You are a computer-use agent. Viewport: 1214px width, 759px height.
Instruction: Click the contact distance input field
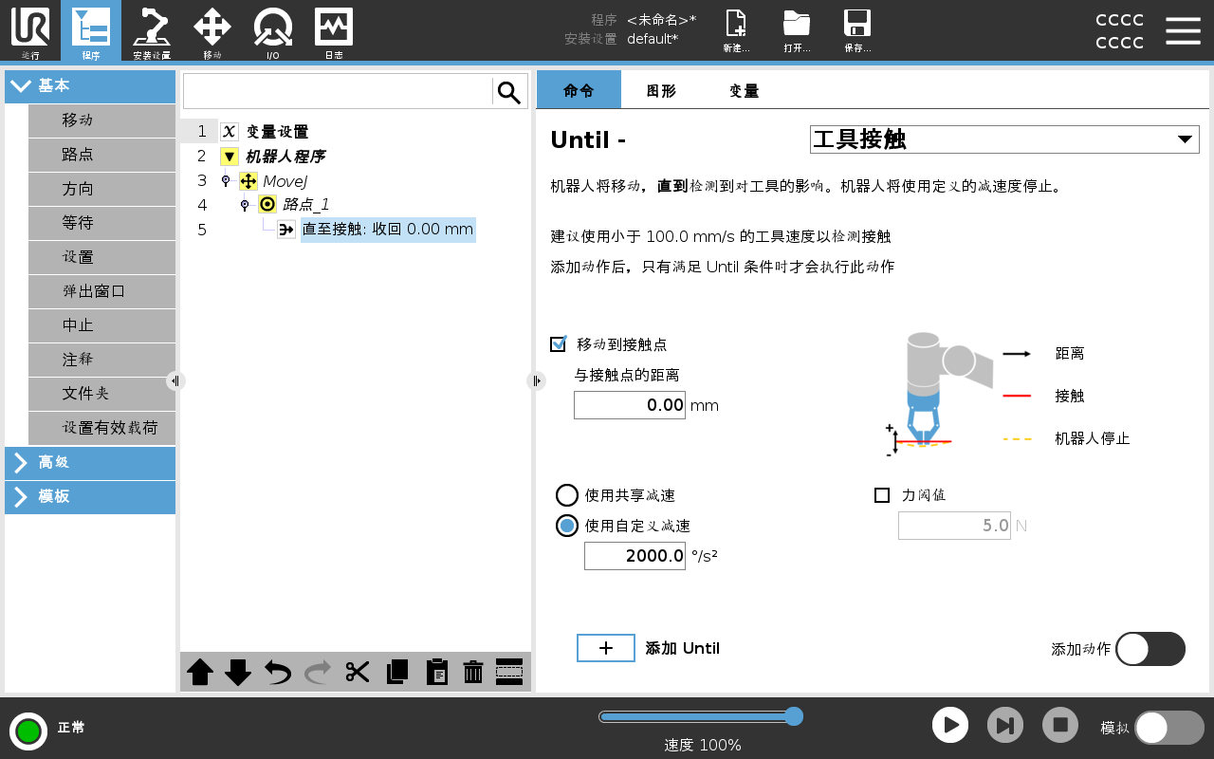point(630,405)
